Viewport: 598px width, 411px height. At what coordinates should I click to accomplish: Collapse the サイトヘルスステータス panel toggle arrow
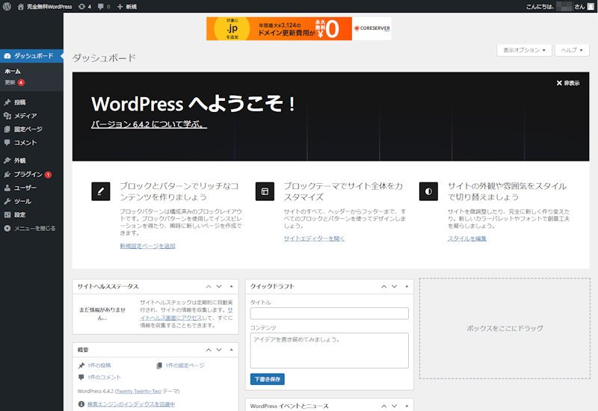[x=229, y=286]
